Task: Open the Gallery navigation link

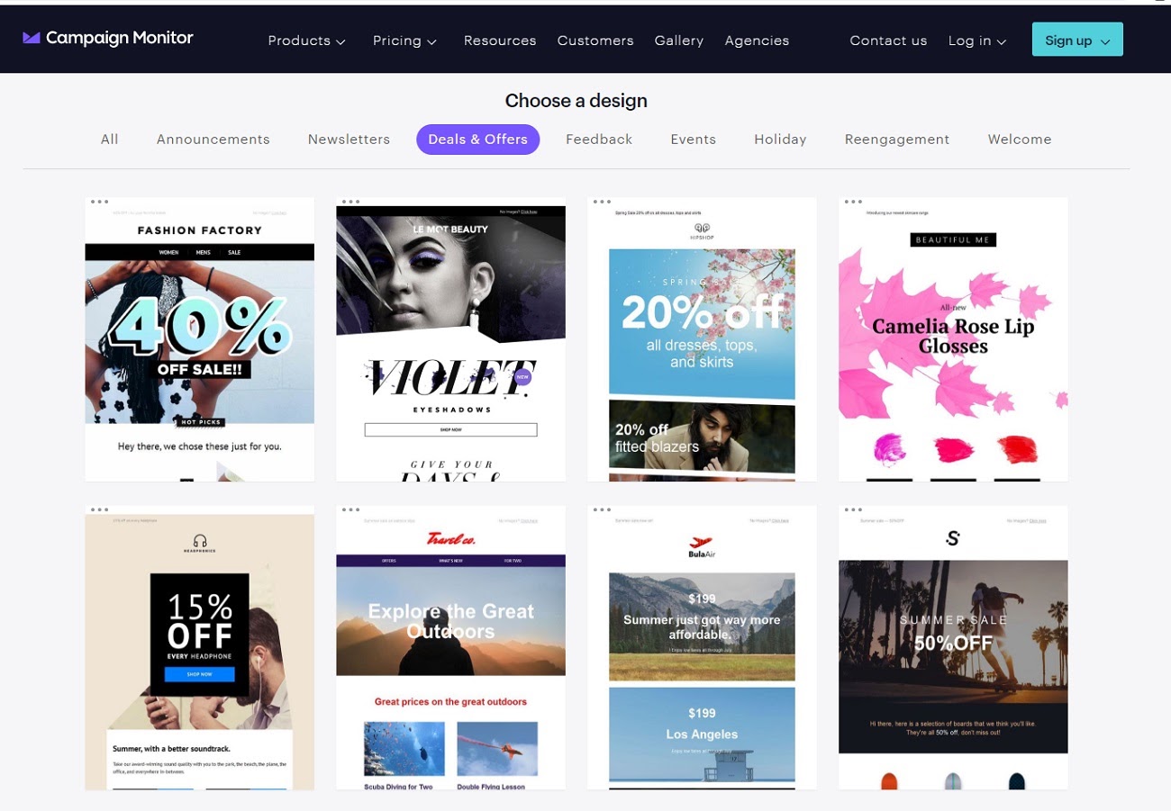Action: tap(679, 41)
